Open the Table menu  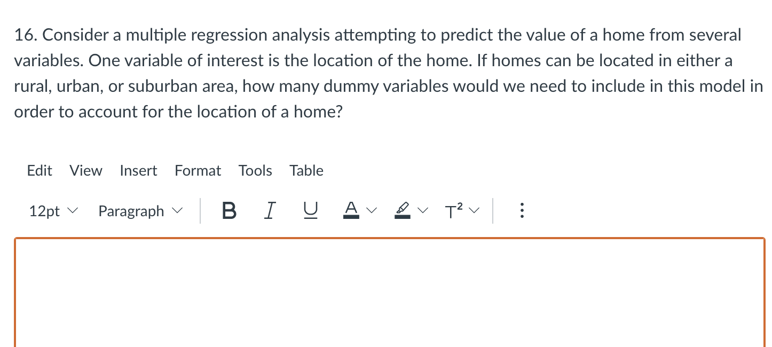coord(306,170)
